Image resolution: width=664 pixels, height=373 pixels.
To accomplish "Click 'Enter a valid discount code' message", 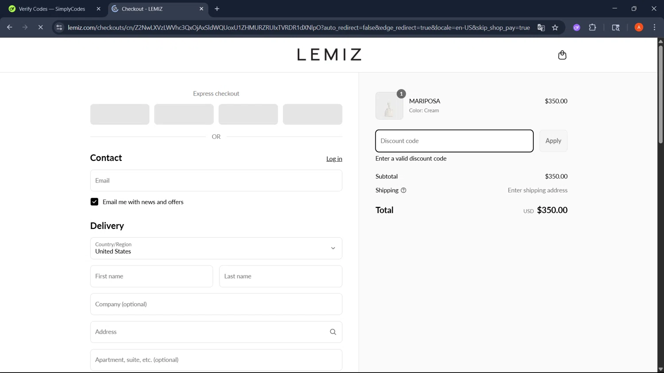I will (x=411, y=159).
